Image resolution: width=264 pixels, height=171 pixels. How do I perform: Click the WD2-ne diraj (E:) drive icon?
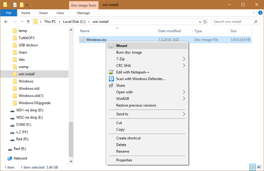pyautogui.click(x=12, y=118)
